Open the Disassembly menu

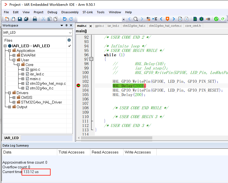point(70,12)
